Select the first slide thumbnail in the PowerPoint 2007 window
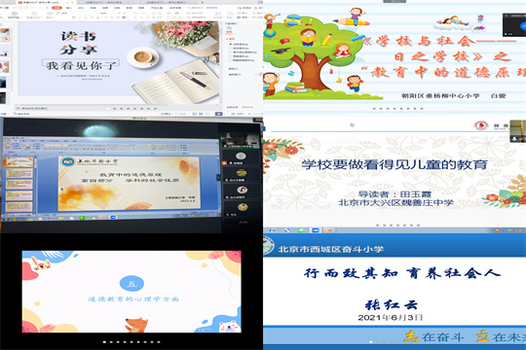Screen dimensions: 526x350 click(19, 162)
